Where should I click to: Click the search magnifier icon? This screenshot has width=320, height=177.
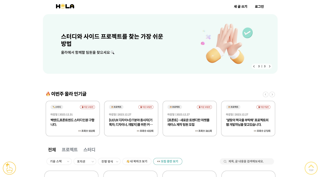coord(225,161)
